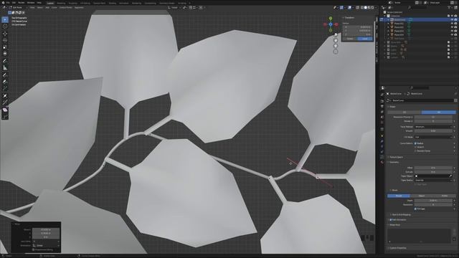
Task: Expand Start & End Mapping panel
Action: tap(401, 215)
